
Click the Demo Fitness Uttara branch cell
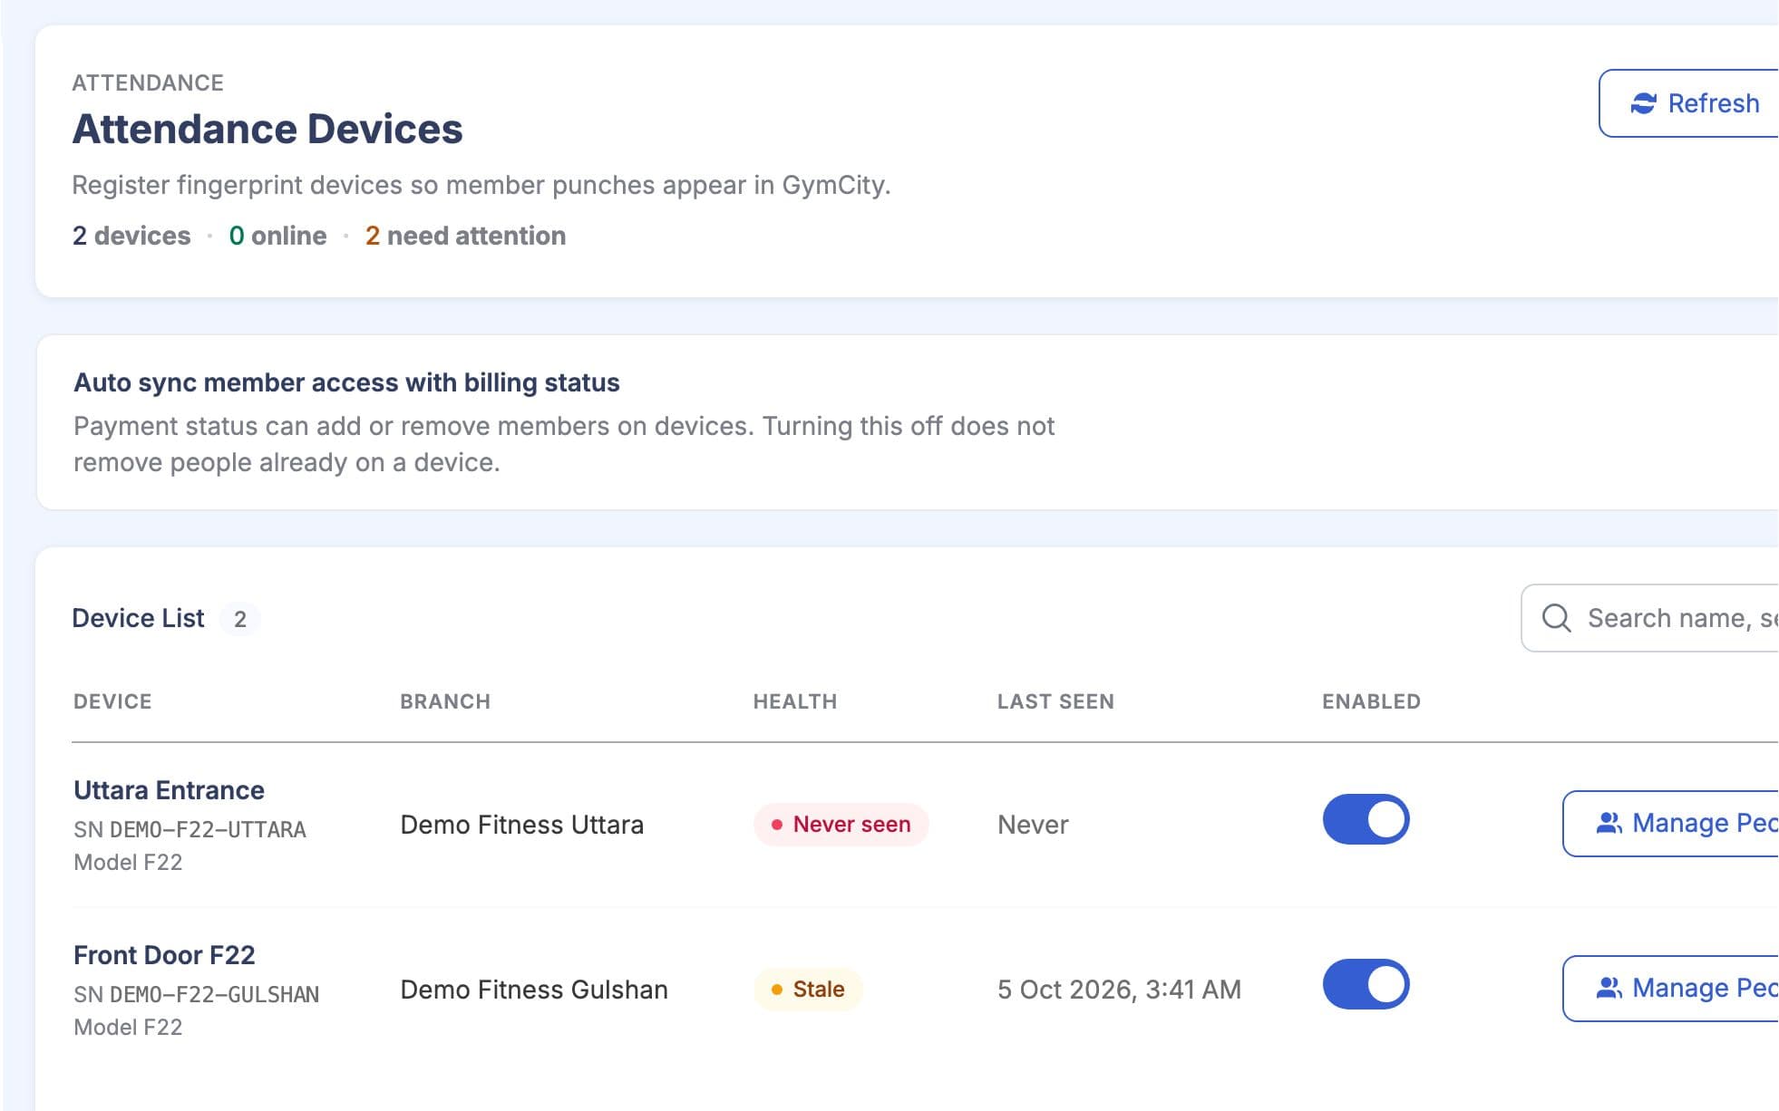[x=522, y=825]
